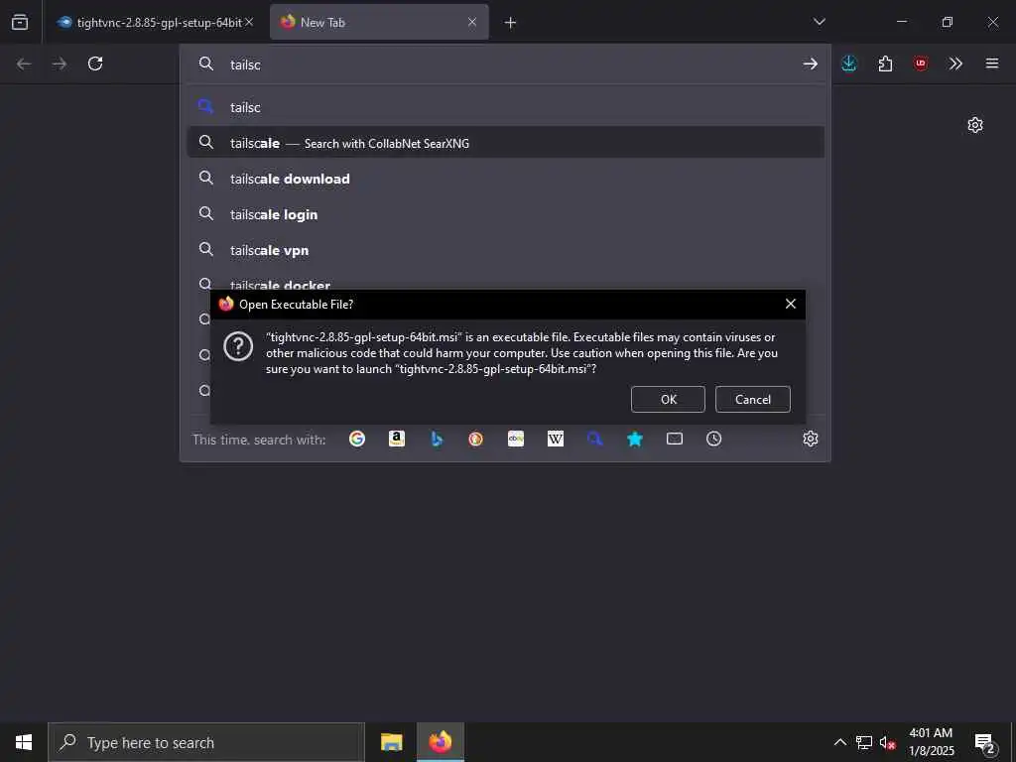Image resolution: width=1016 pixels, height=762 pixels.
Task: Search with the SearXNG magnifier icon
Action: click(x=595, y=439)
